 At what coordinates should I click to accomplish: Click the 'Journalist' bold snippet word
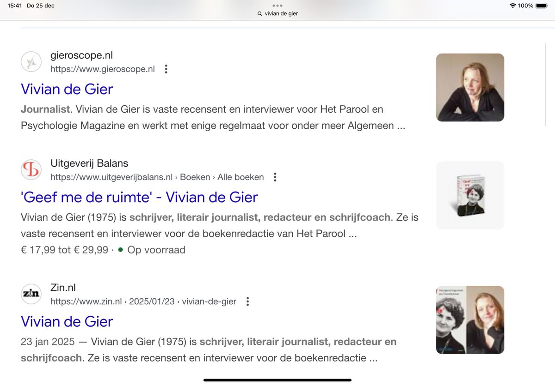pos(45,110)
